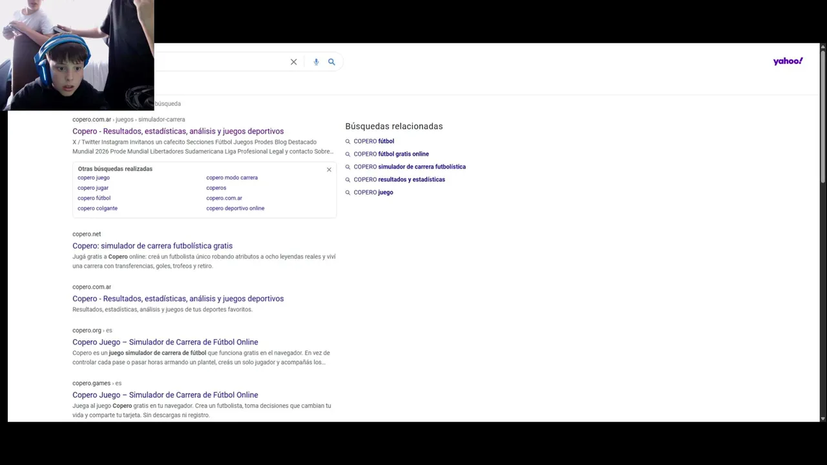Click the magnifier icon beside "COPERO fútbol gratis online"
The width and height of the screenshot is (827, 465).
pyautogui.click(x=348, y=154)
